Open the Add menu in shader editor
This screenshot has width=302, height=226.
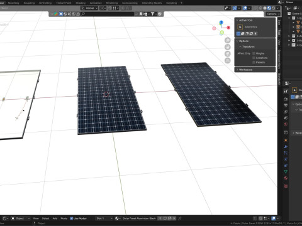55,218
